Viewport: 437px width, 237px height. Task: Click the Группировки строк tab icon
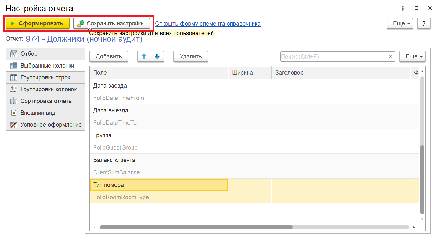tap(14, 77)
